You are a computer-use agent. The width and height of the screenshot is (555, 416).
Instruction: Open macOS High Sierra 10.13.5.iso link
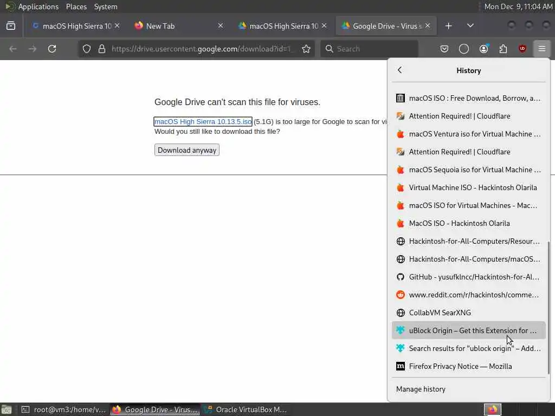coord(203,121)
